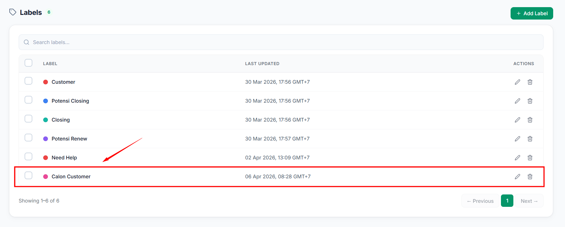Delete the Closing label using trash icon
The height and width of the screenshot is (227, 565).
pyautogui.click(x=530, y=120)
